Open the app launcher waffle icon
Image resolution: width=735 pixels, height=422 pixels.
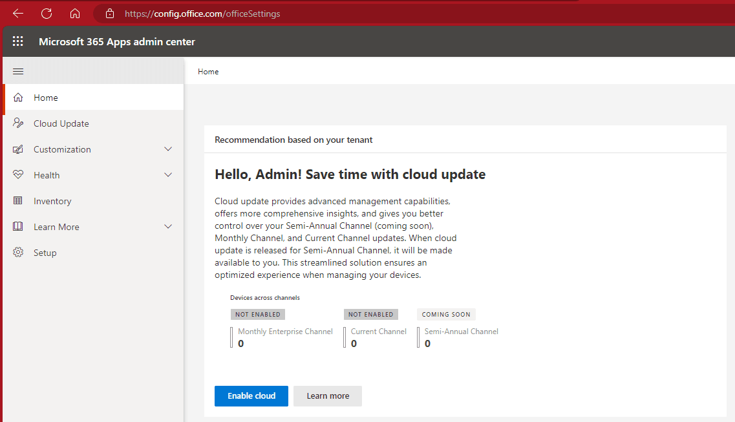pos(18,41)
